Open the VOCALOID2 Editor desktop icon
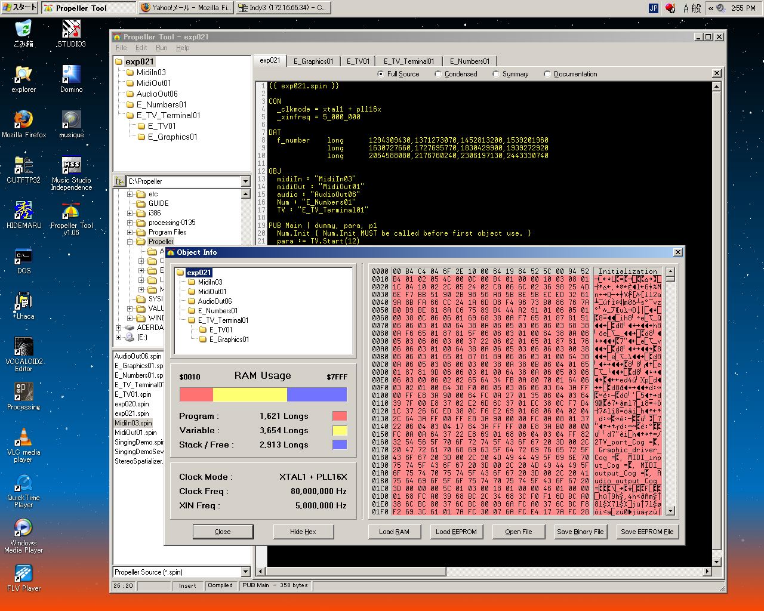The width and height of the screenshot is (764, 611). [24, 347]
